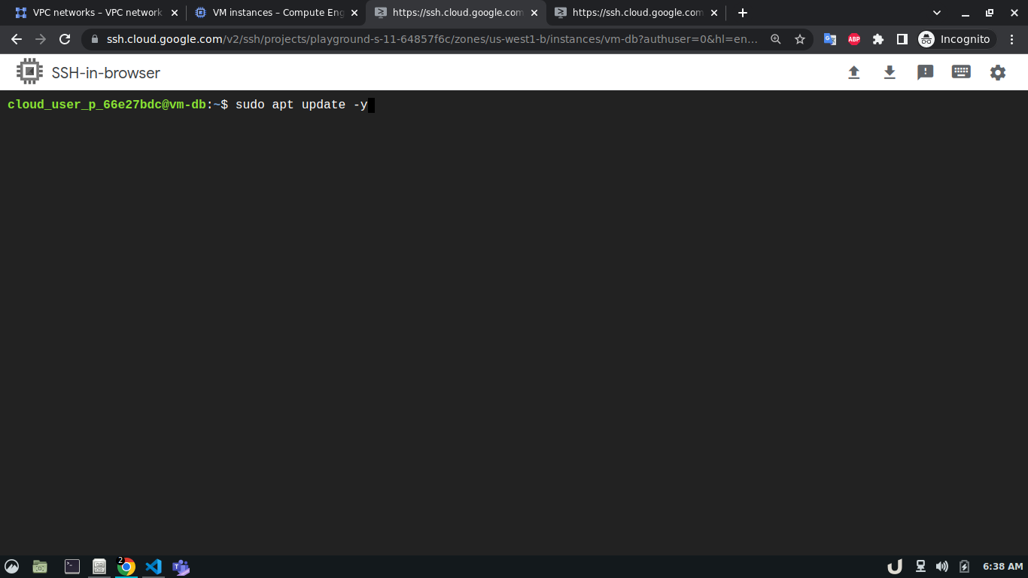Click the network status tray icon
The width and height of the screenshot is (1028, 578).
tap(920, 567)
